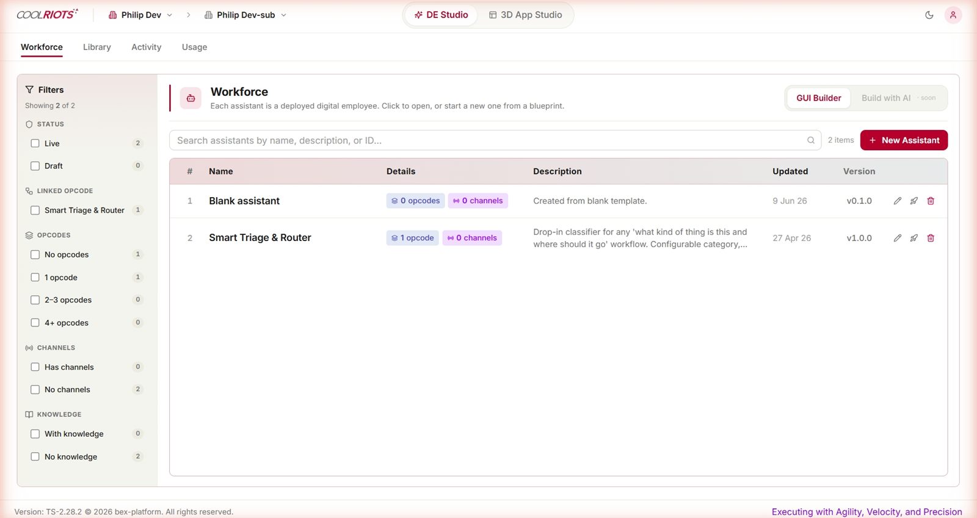The image size is (977, 518).
Task: Open the Philip Dev workspace dropdown
Action: coord(140,15)
